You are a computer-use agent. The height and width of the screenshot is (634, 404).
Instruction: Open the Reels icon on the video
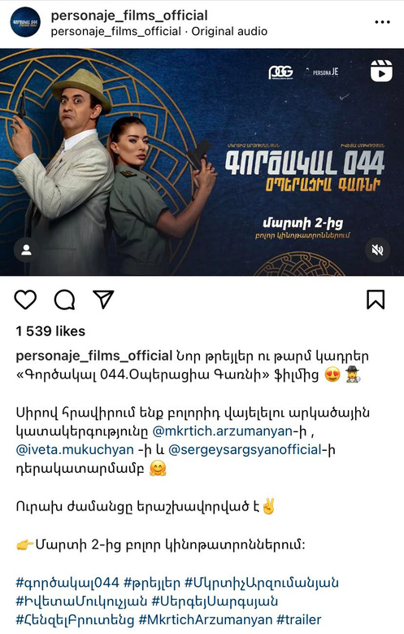tap(381, 71)
